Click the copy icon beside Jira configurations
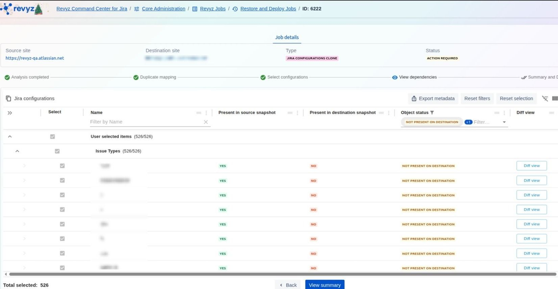 coord(8,99)
